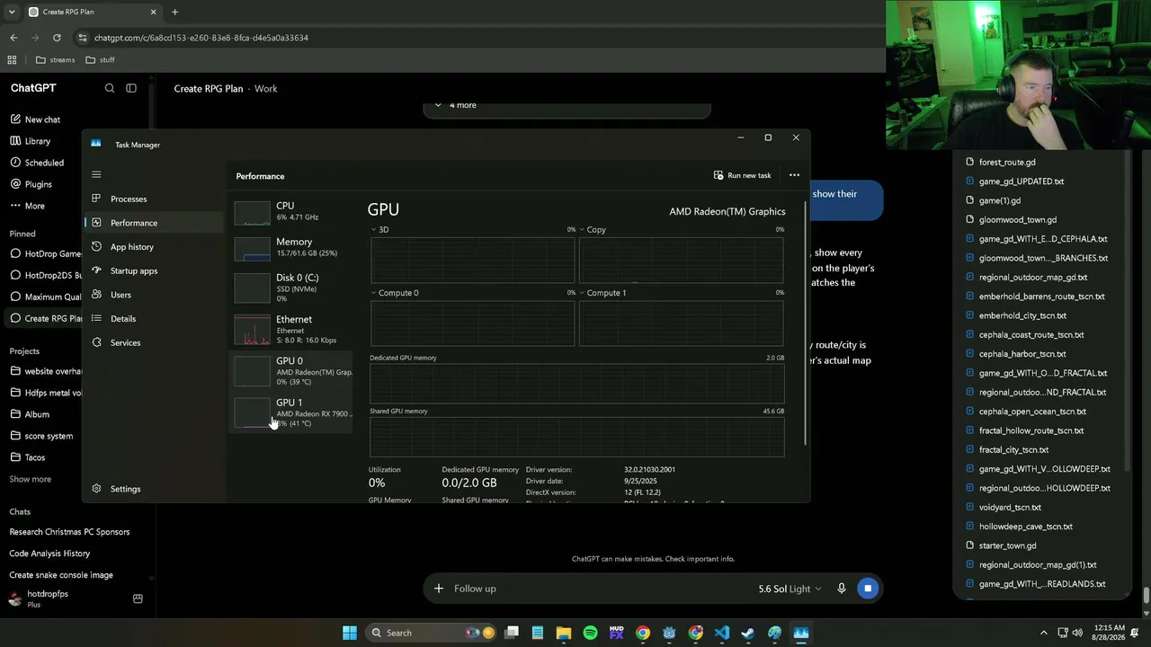The width and height of the screenshot is (1151, 647).
Task: Open starter_town.gd in file list
Action: (x=1007, y=545)
